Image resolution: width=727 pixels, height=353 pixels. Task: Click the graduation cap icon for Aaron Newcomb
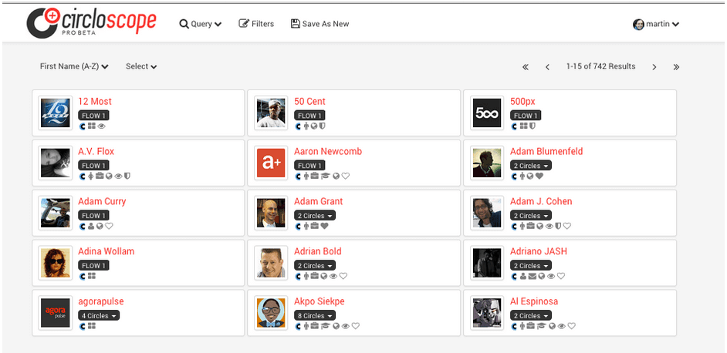pyautogui.click(x=326, y=176)
